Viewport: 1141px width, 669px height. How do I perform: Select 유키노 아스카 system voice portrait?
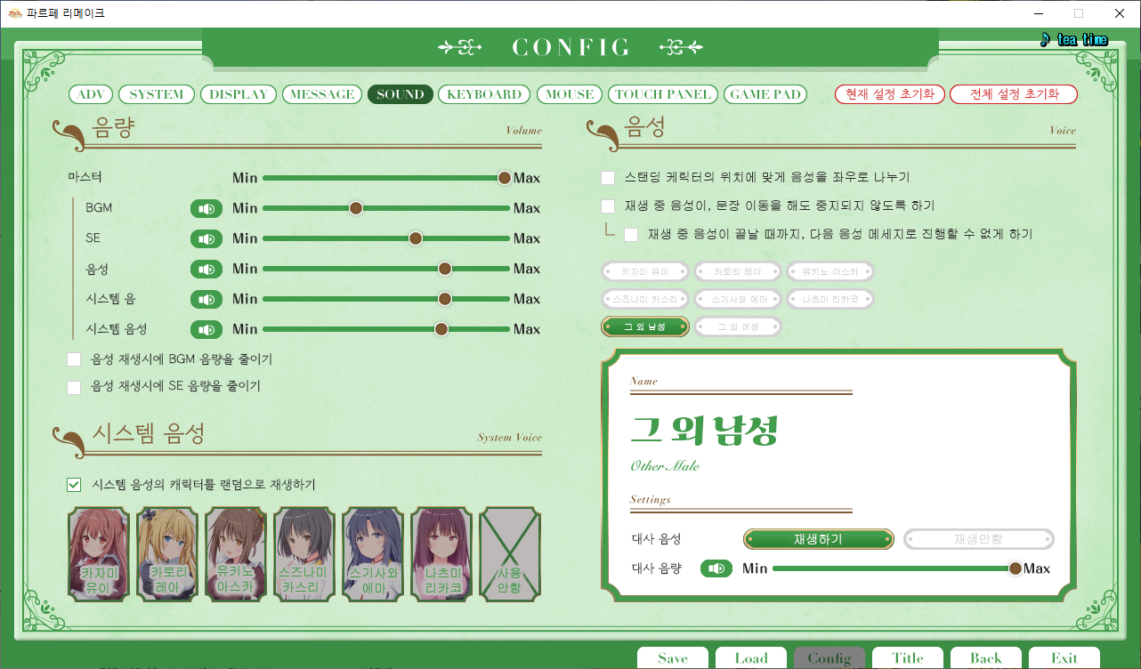point(236,554)
